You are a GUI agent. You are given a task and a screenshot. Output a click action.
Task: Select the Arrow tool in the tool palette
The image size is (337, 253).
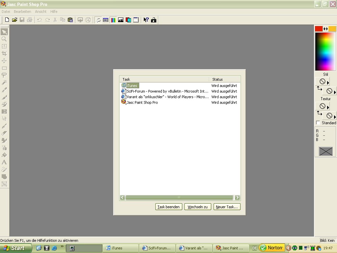pyautogui.click(x=4, y=32)
